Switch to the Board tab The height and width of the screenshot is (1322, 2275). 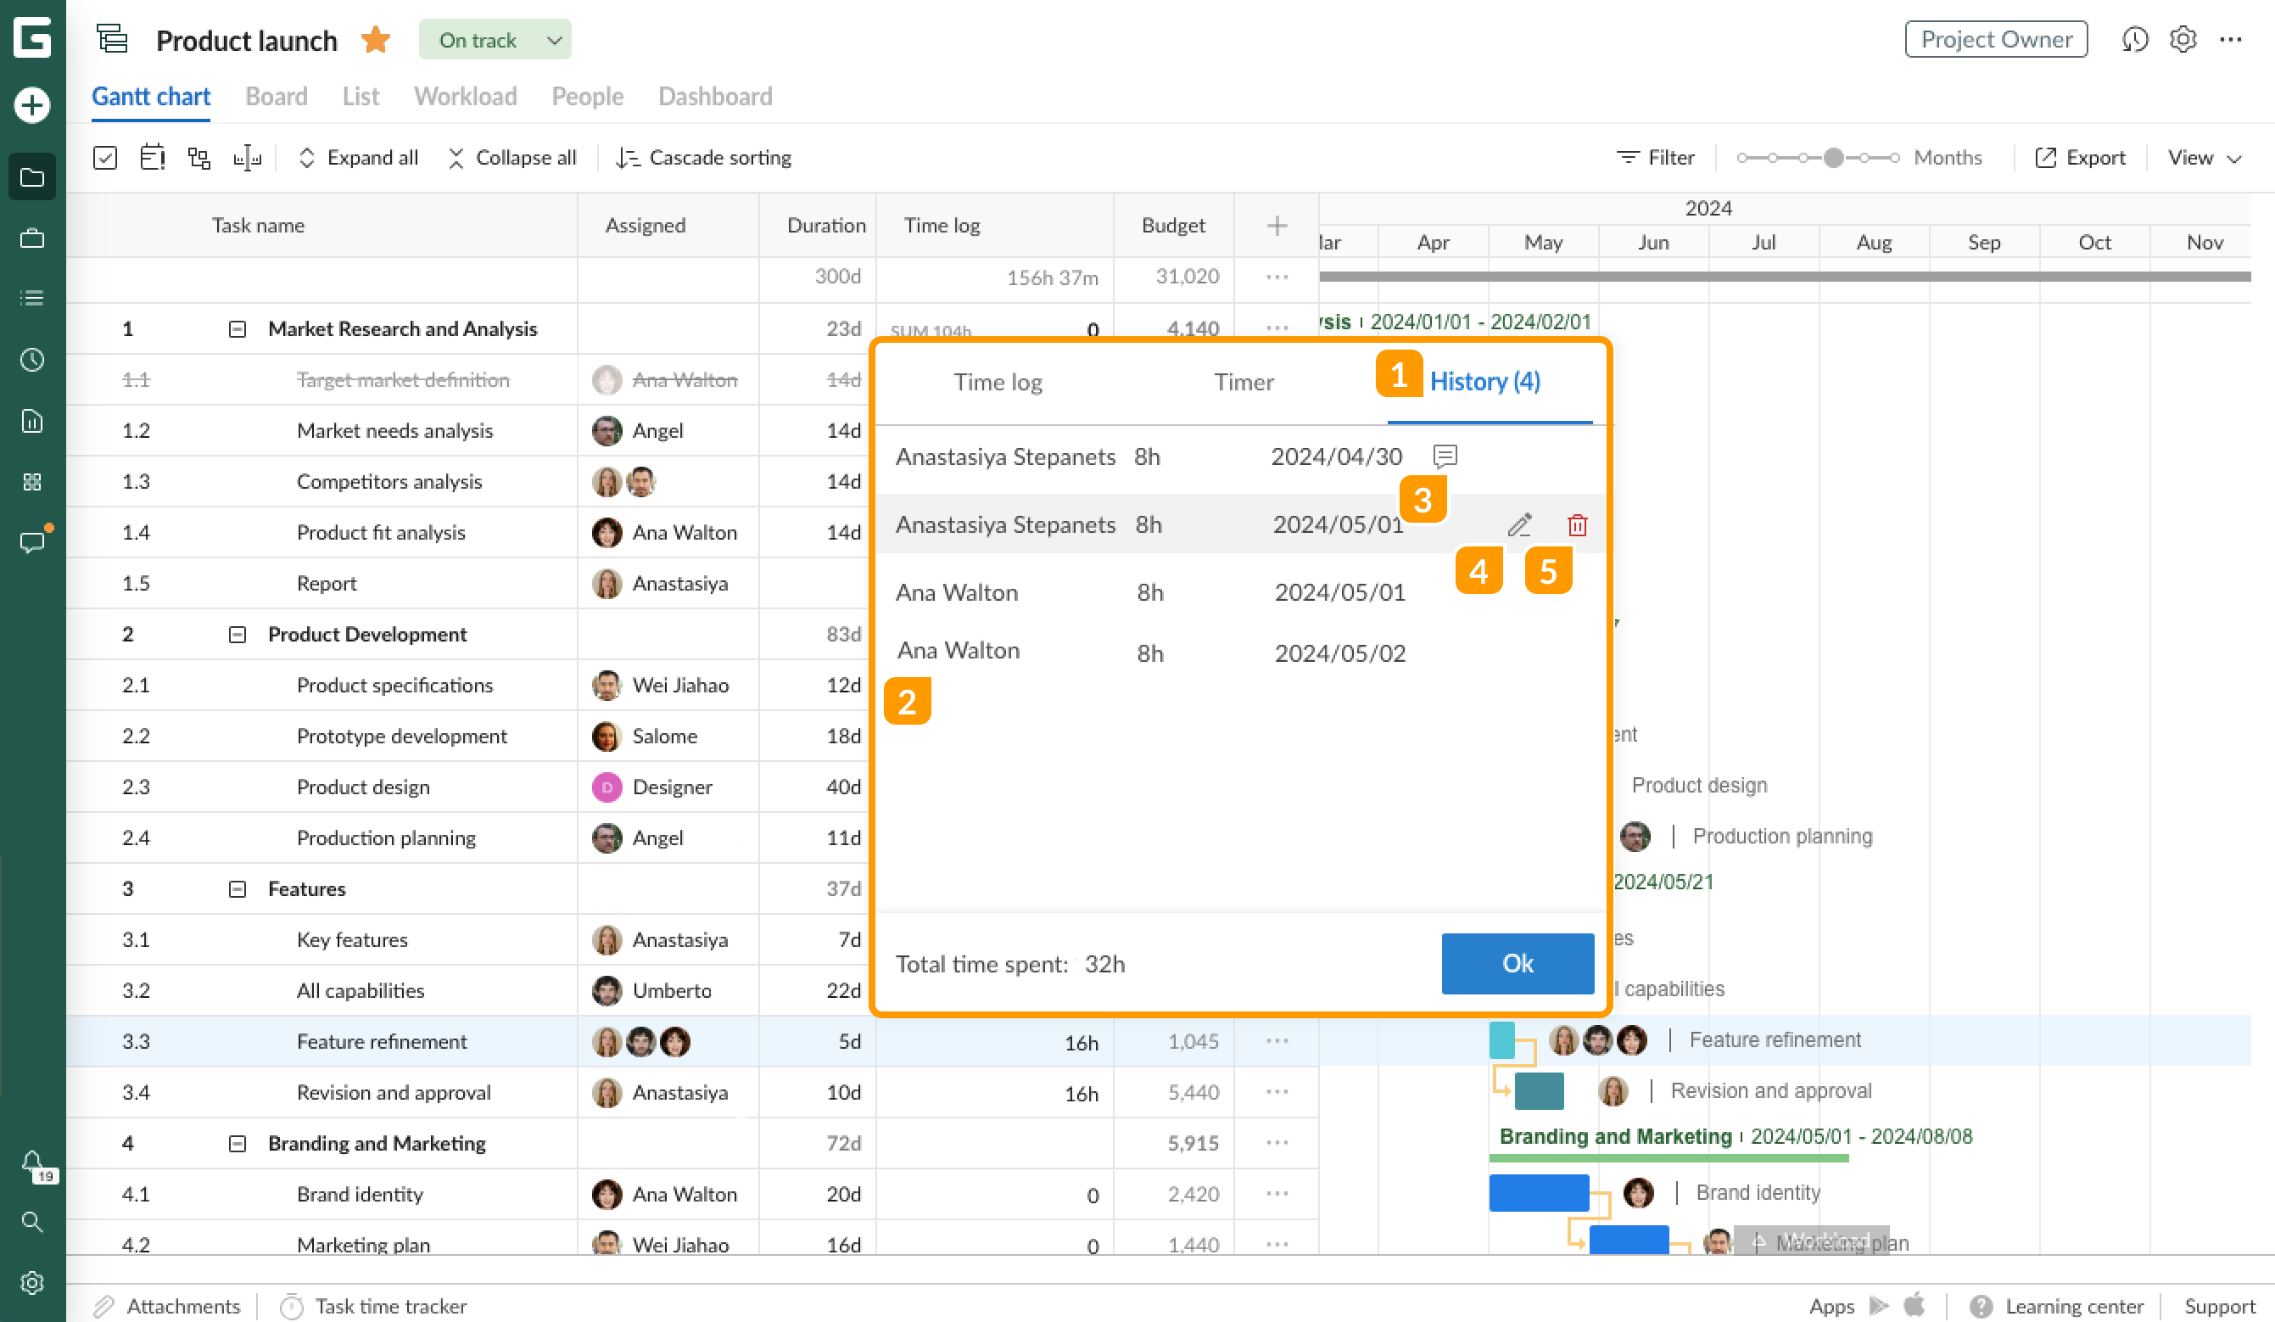coord(277,97)
